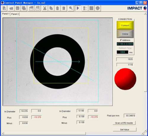The height and width of the screenshot is (136, 148).
Task: Click the New file toolbar icon
Action: coord(4,8)
